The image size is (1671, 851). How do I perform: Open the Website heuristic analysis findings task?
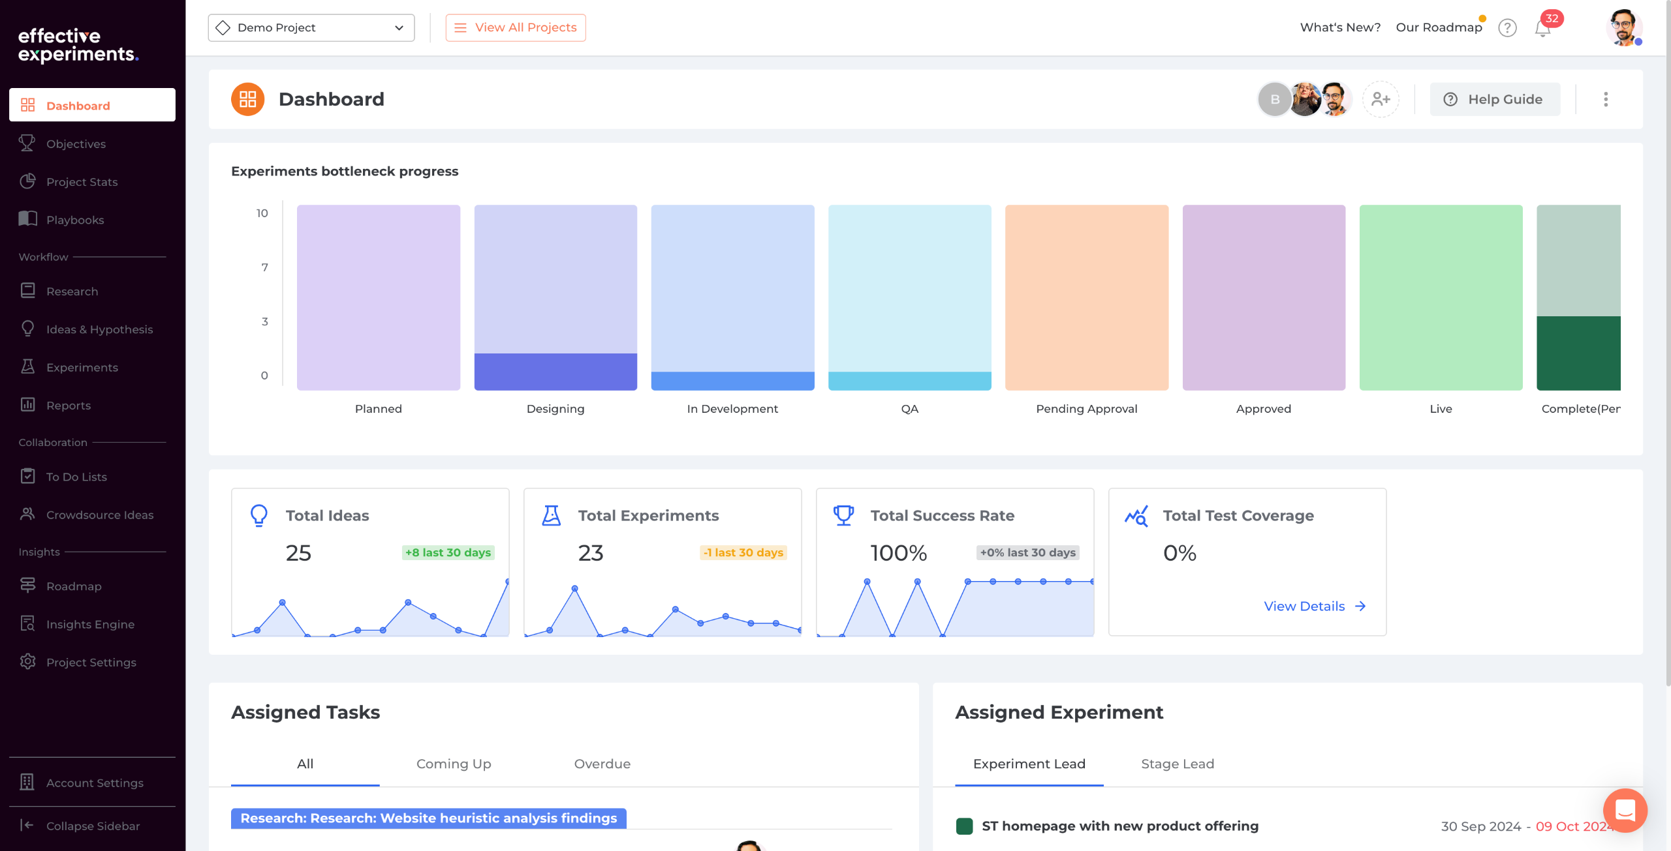[x=428, y=818]
